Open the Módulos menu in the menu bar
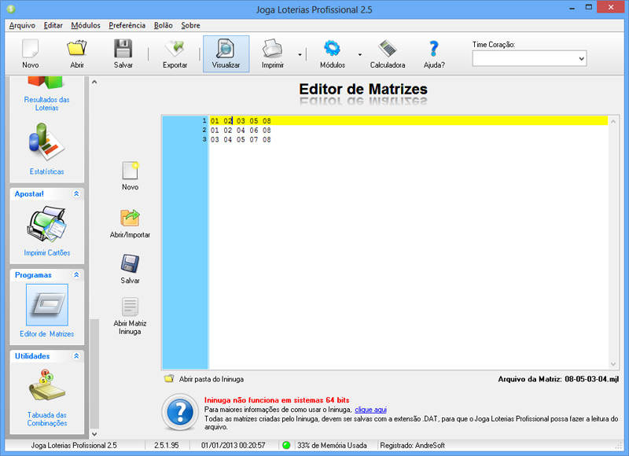Image resolution: width=629 pixels, height=456 pixels. pos(86,25)
